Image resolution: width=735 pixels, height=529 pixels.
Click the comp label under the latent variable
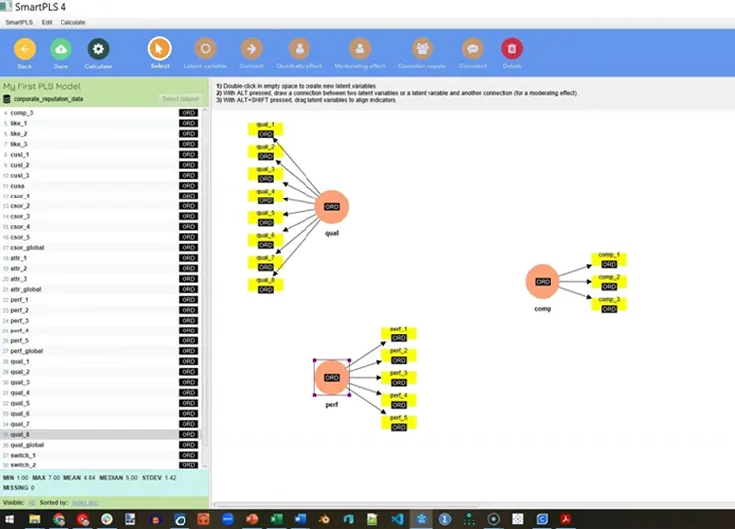543,308
